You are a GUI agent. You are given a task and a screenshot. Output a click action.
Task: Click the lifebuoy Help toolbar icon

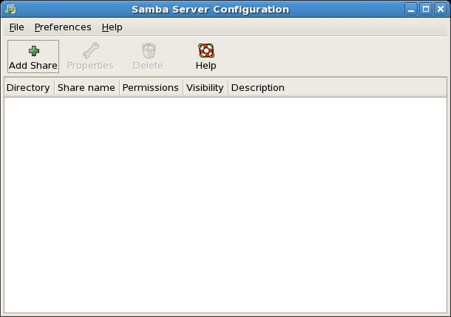[206, 50]
